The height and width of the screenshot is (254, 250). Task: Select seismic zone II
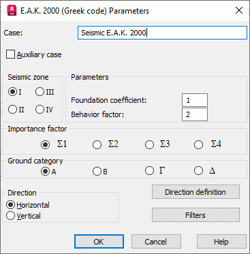[12, 110]
